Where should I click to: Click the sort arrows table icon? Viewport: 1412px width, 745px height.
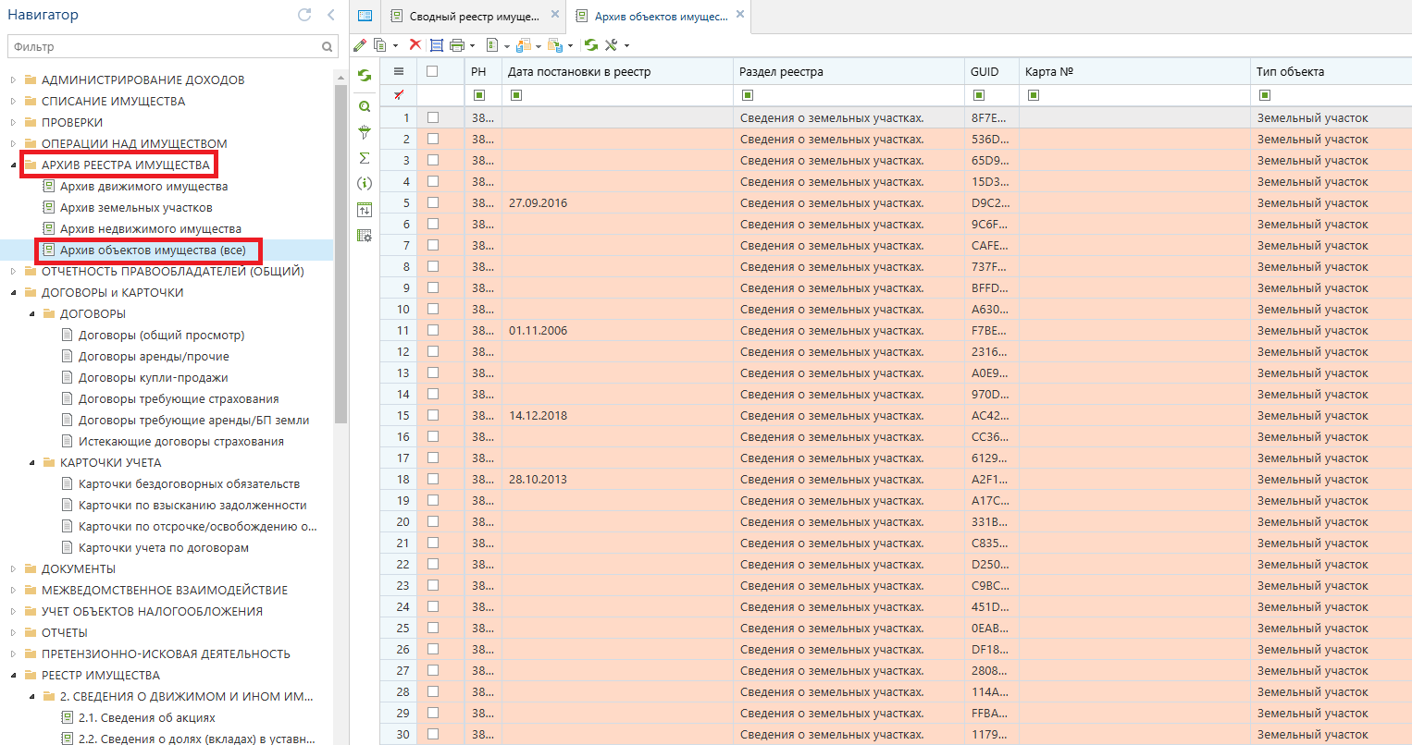(x=365, y=210)
